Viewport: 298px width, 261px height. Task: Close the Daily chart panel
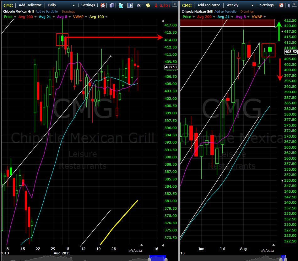click(175, 4)
